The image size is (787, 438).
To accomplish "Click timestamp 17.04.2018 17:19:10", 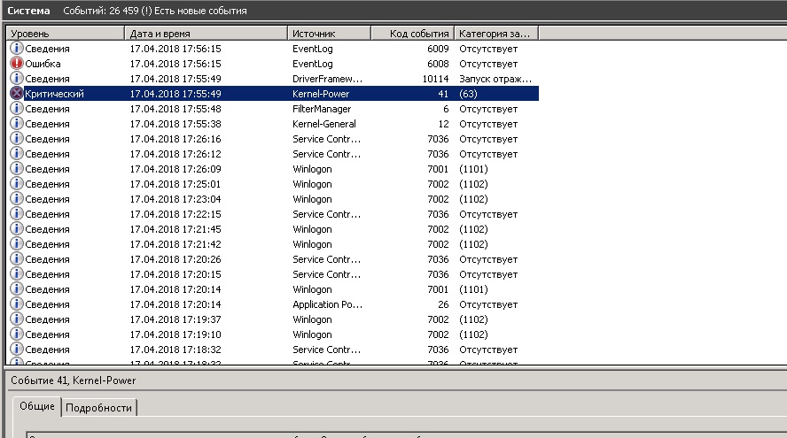I will click(175, 334).
